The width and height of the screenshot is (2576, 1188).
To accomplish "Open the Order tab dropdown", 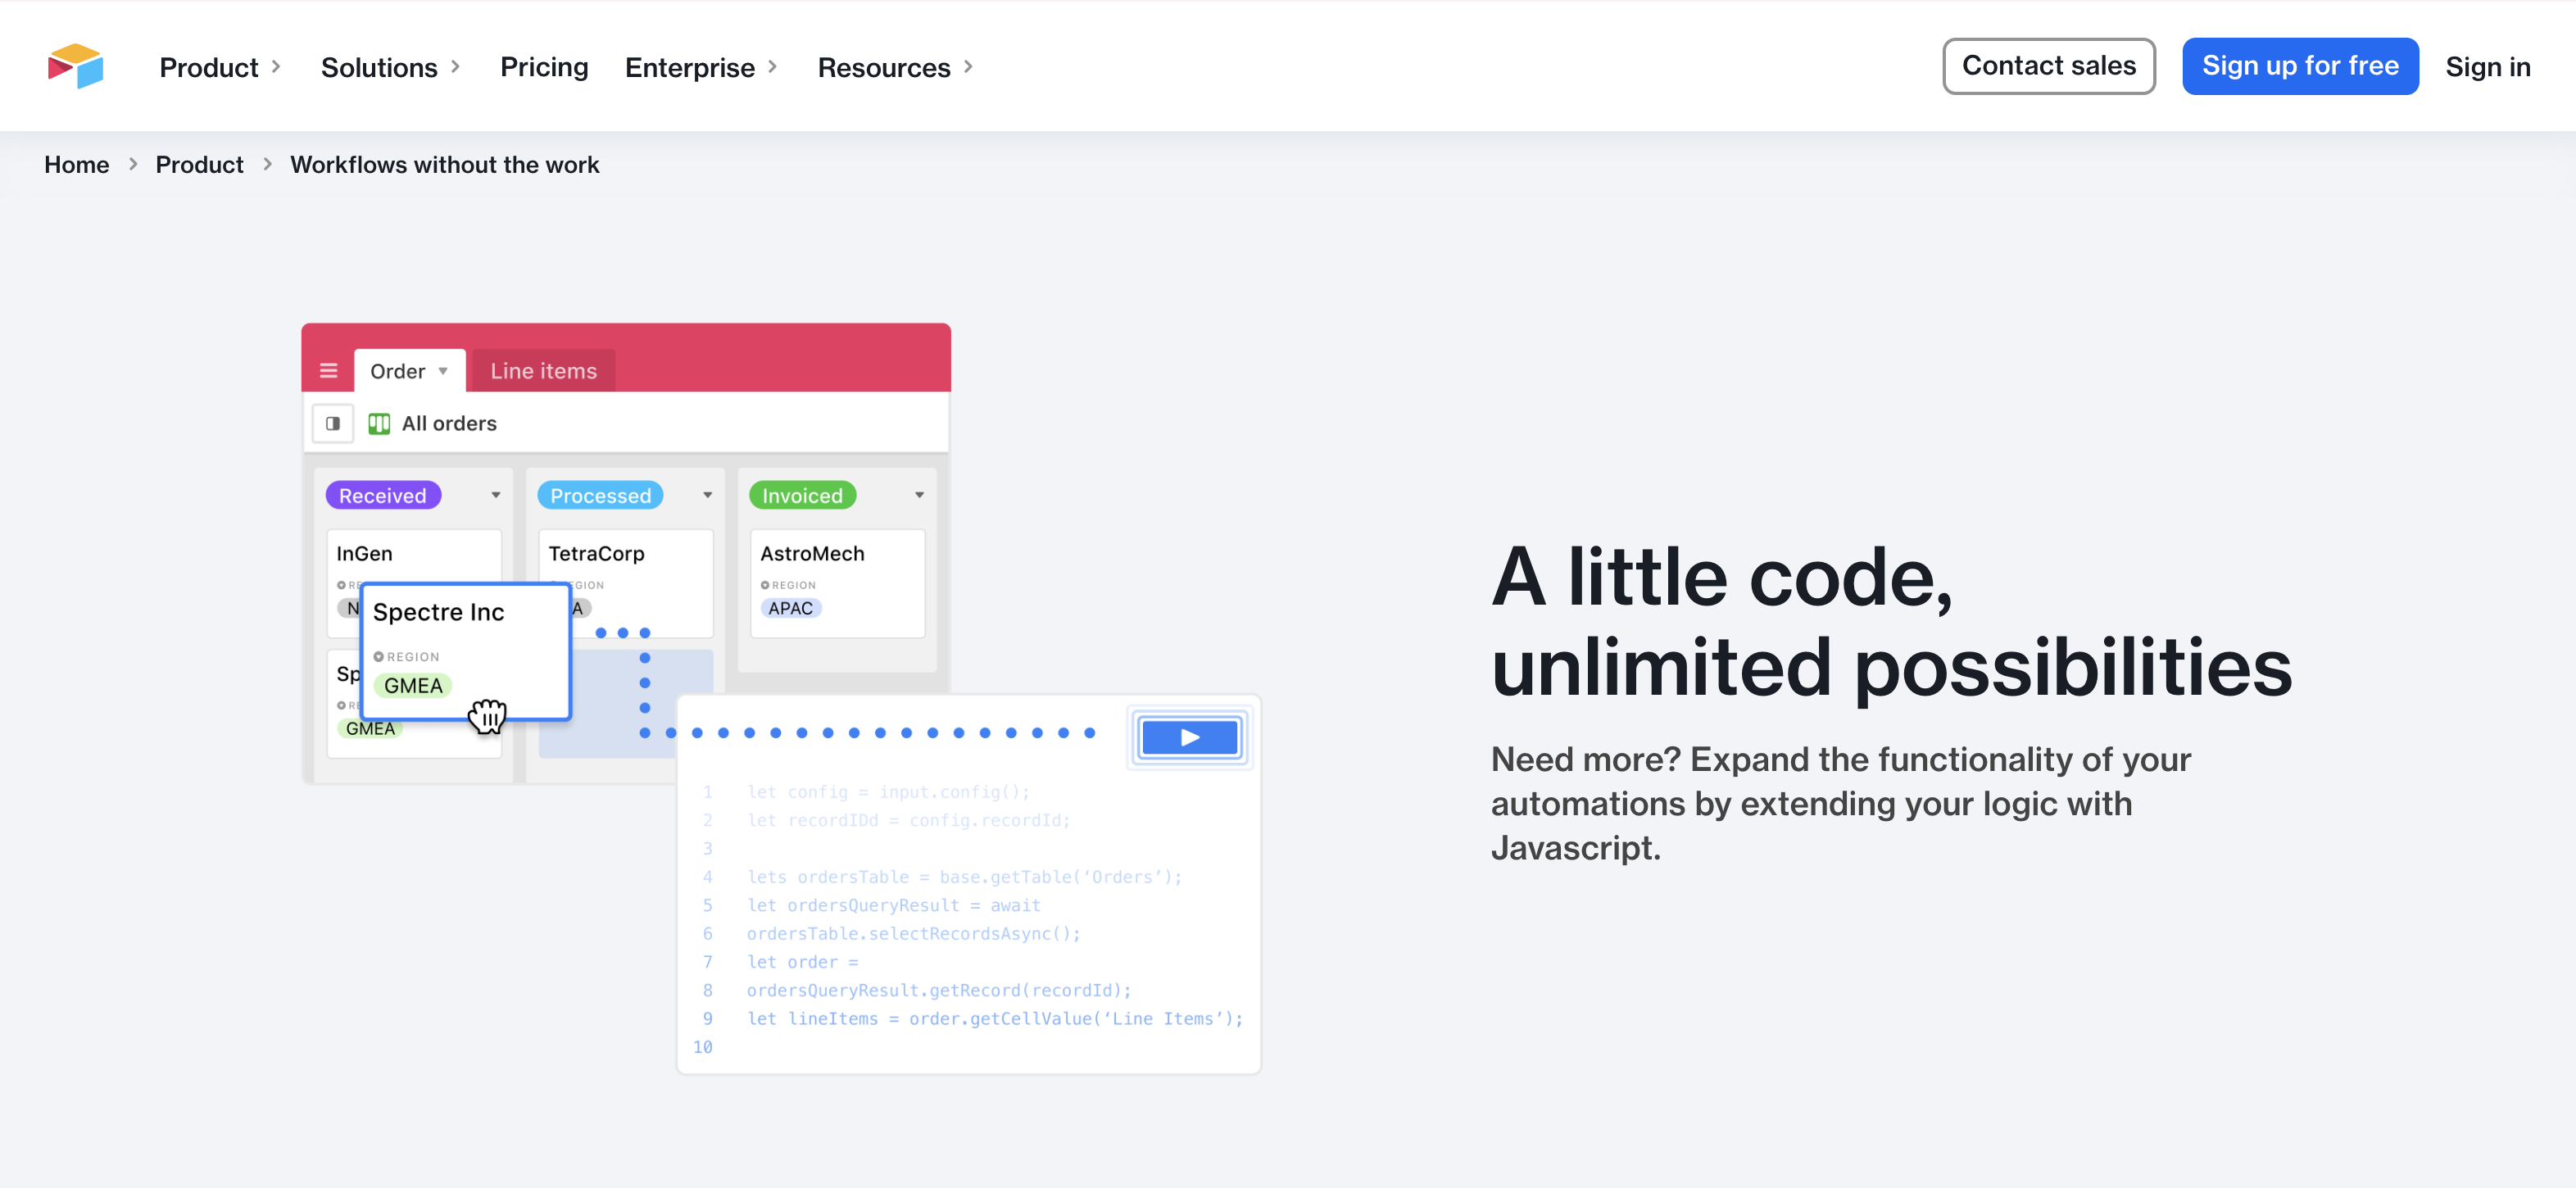I will (443, 371).
